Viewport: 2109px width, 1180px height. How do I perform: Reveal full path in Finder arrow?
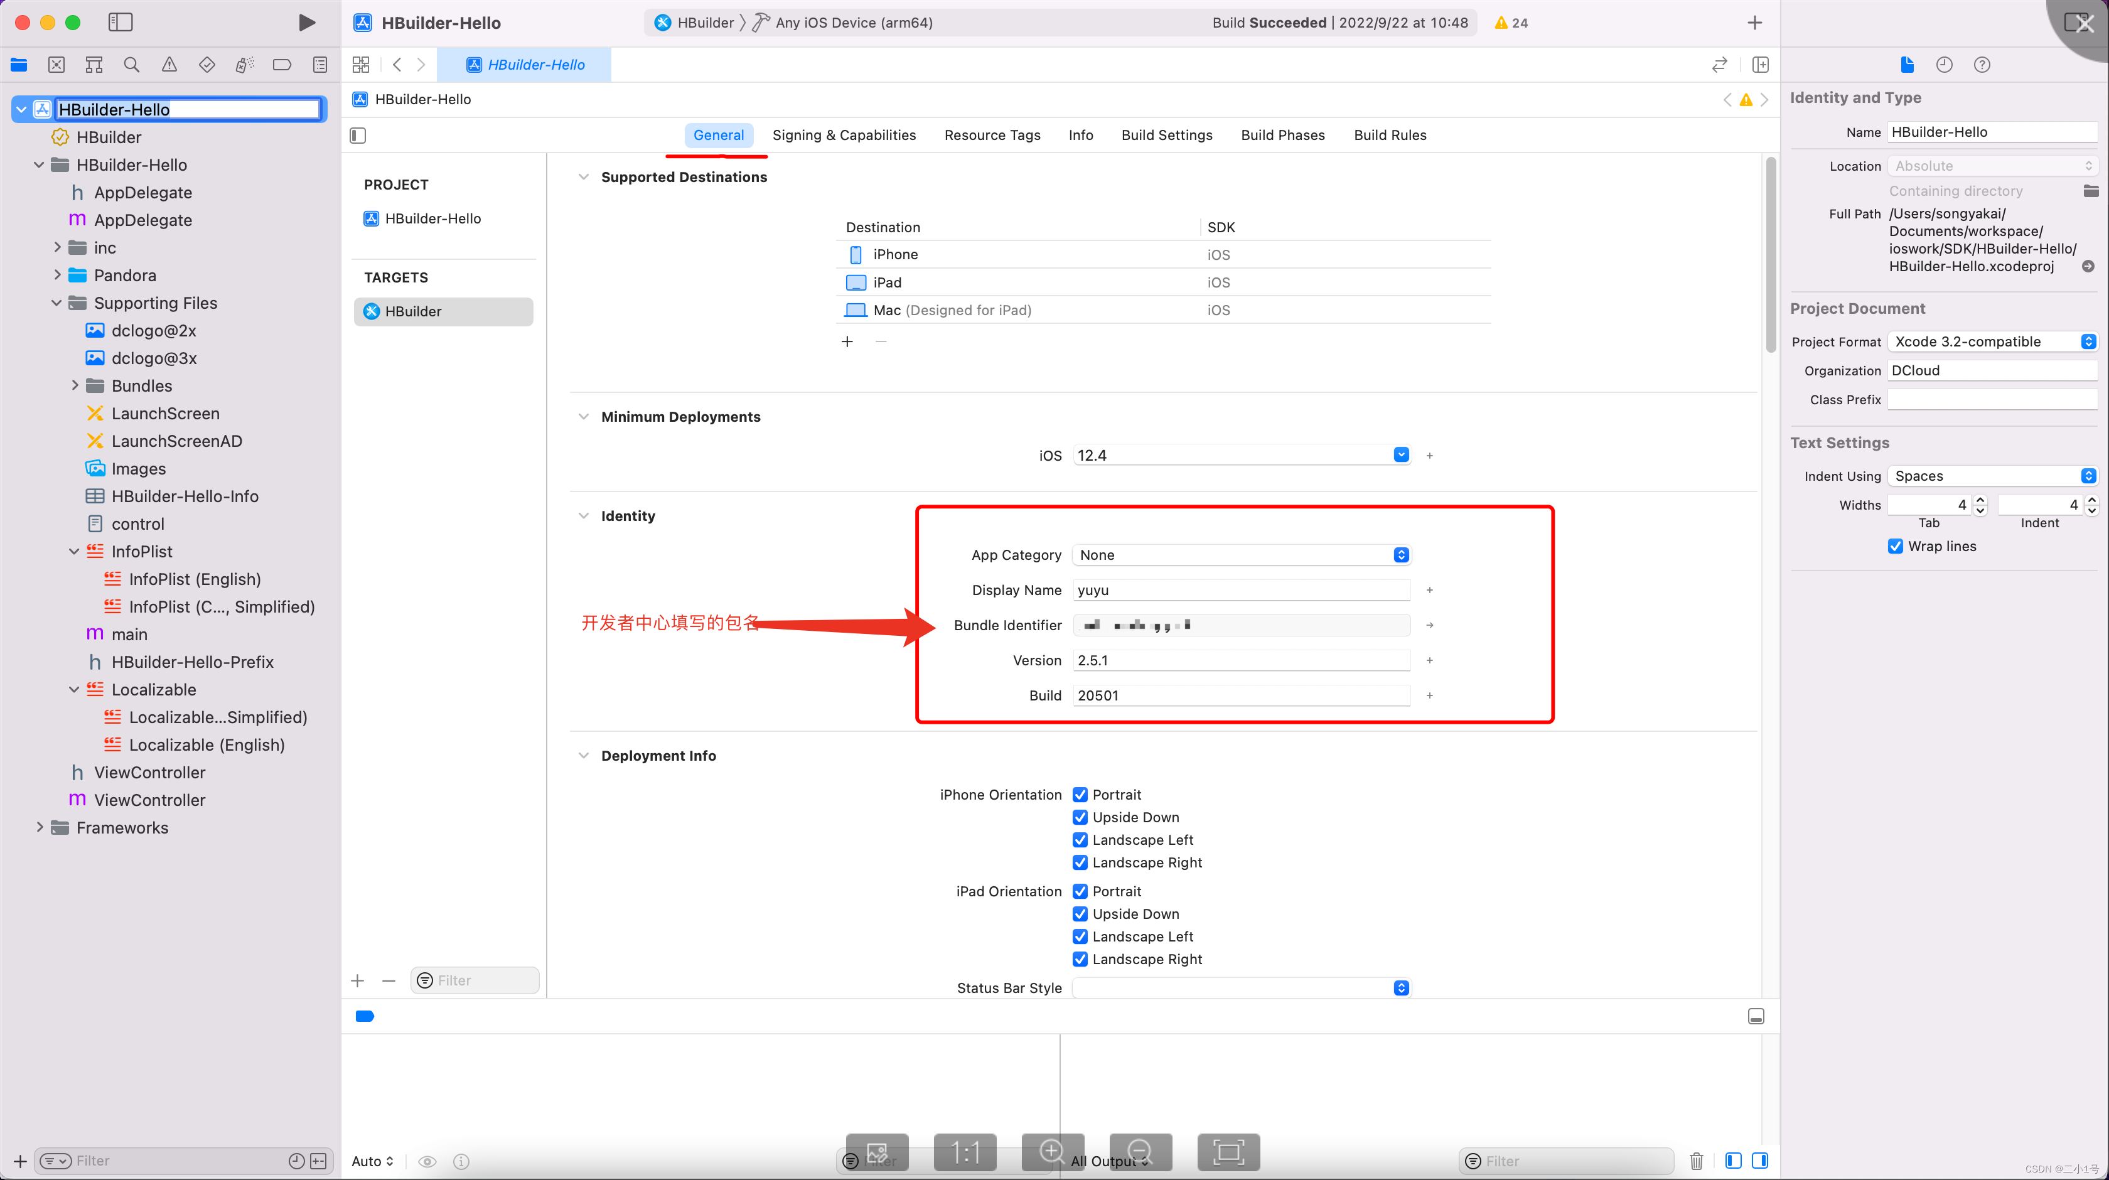pos(2088,266)
